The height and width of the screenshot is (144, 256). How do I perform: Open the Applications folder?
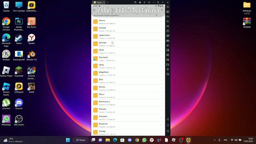128,36
